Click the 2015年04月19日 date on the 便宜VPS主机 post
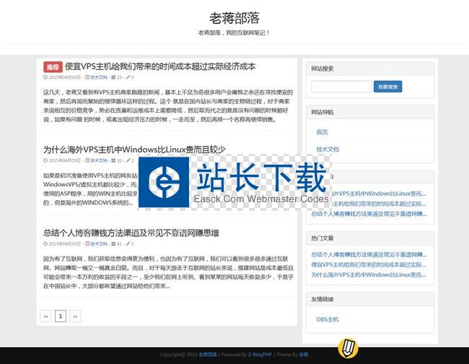This screenshot has width=469, height=364. (65, 77)
